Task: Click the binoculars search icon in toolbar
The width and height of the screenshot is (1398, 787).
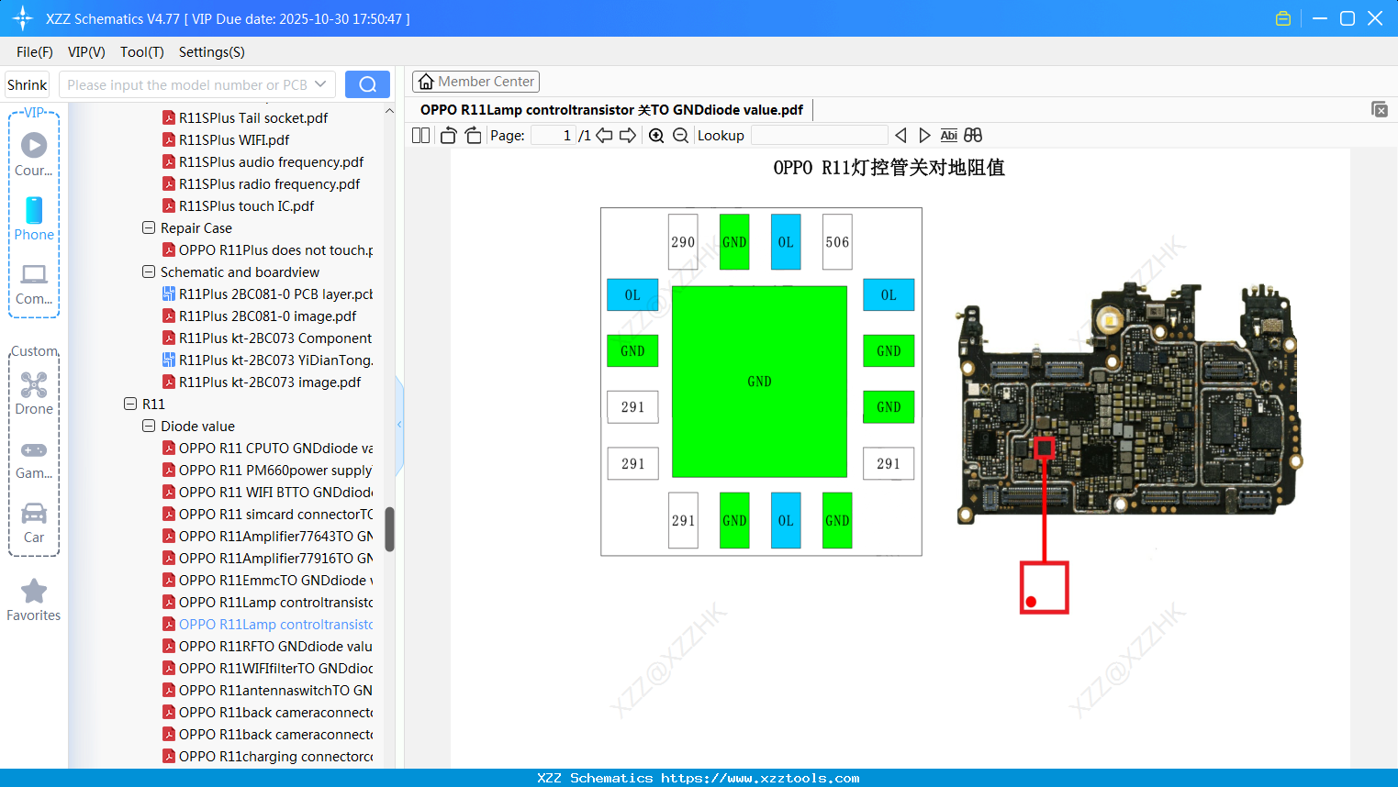Action: [x=973, y=135]
